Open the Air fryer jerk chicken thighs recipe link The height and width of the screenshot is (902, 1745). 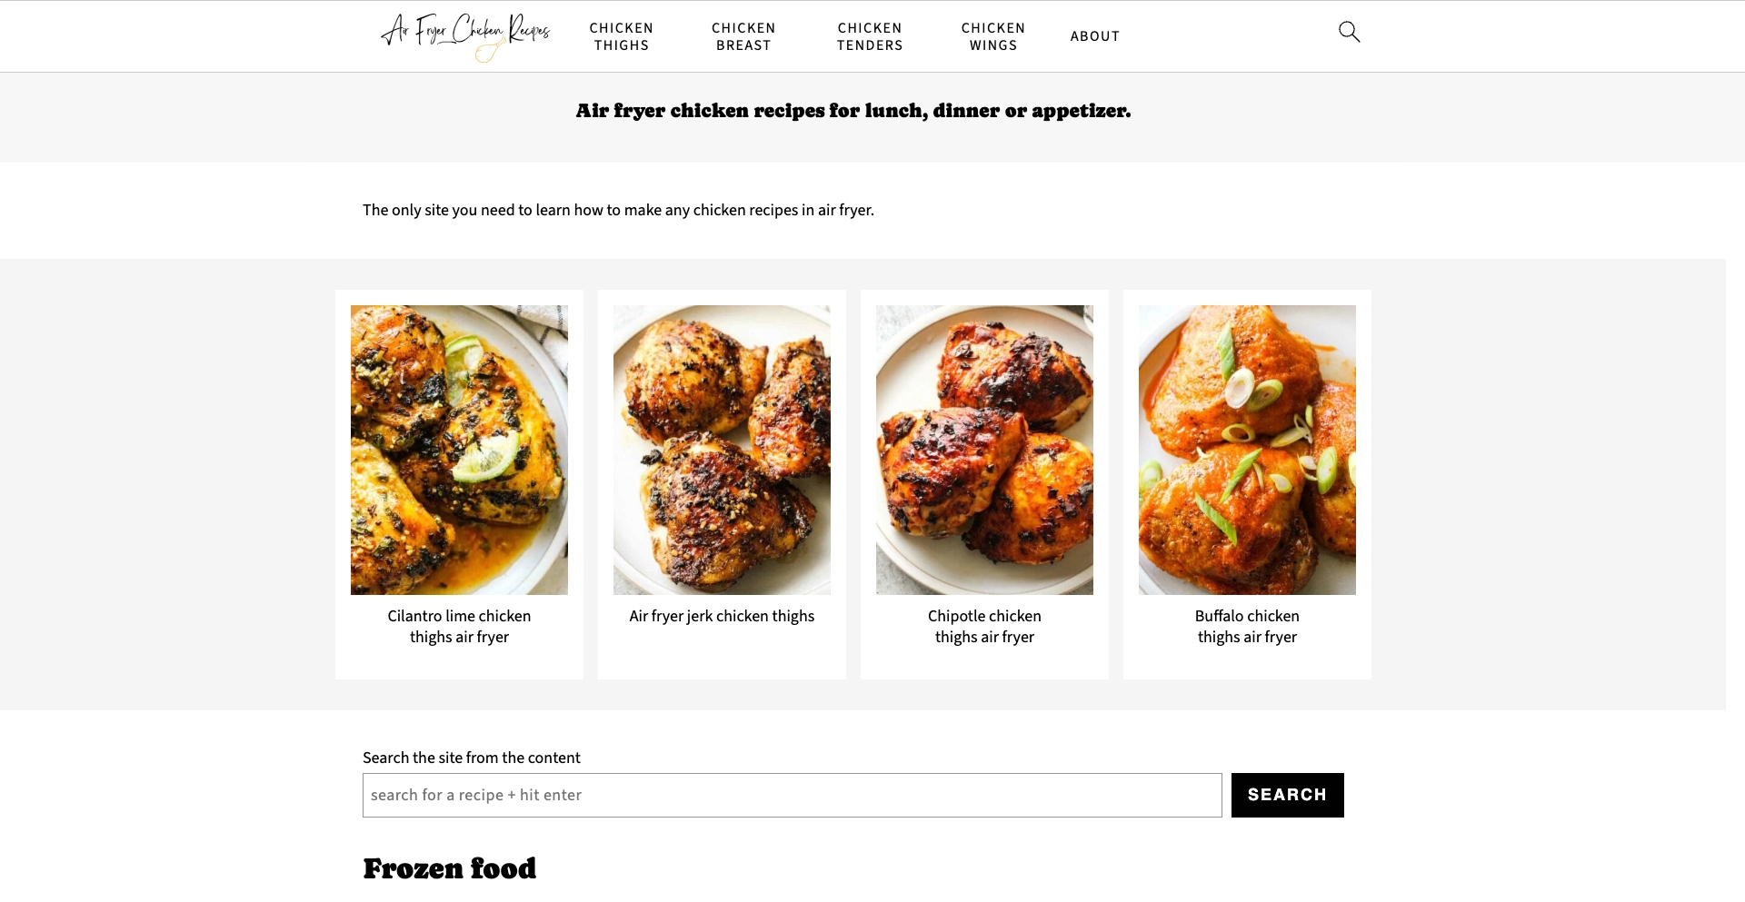[722, 616]
